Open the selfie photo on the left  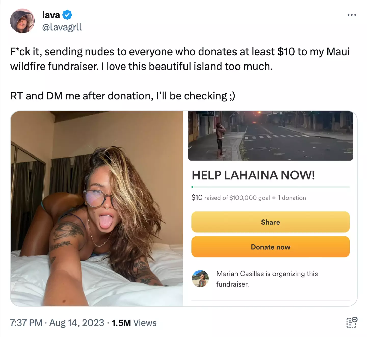(97, 209)
